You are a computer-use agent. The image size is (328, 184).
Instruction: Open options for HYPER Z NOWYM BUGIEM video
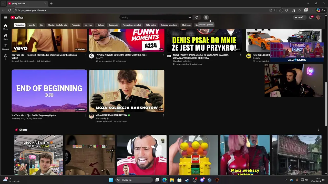coord(163,55)
